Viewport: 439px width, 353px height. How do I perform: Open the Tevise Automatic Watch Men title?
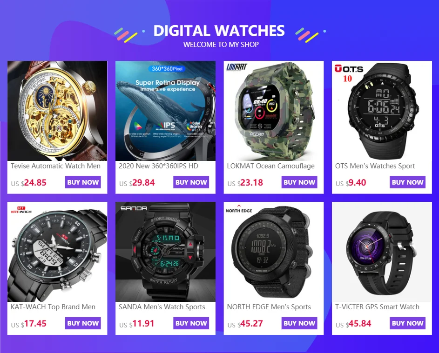(55, 166)
